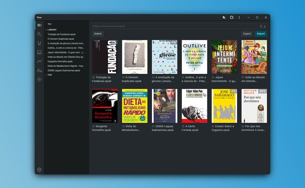305x188 pixels.
Task: Collapse the lower TOC section chevron
Action: pyautogui.click(x=46, y=75)
